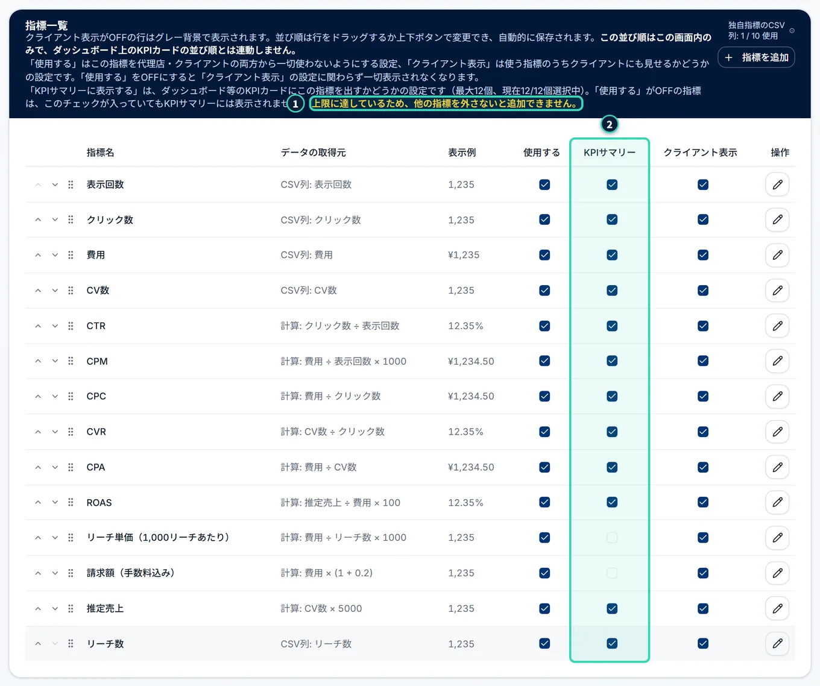Toggle クライアント表示 for CPA
The image size is (820, 686).
click(x=703, y=467)
